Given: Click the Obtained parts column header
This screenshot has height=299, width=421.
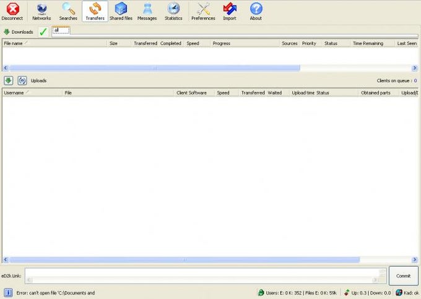Looking at the screenshot, I should pos(378,93).
